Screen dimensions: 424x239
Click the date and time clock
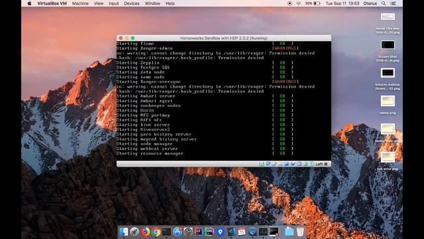click(x=343, y=3)
